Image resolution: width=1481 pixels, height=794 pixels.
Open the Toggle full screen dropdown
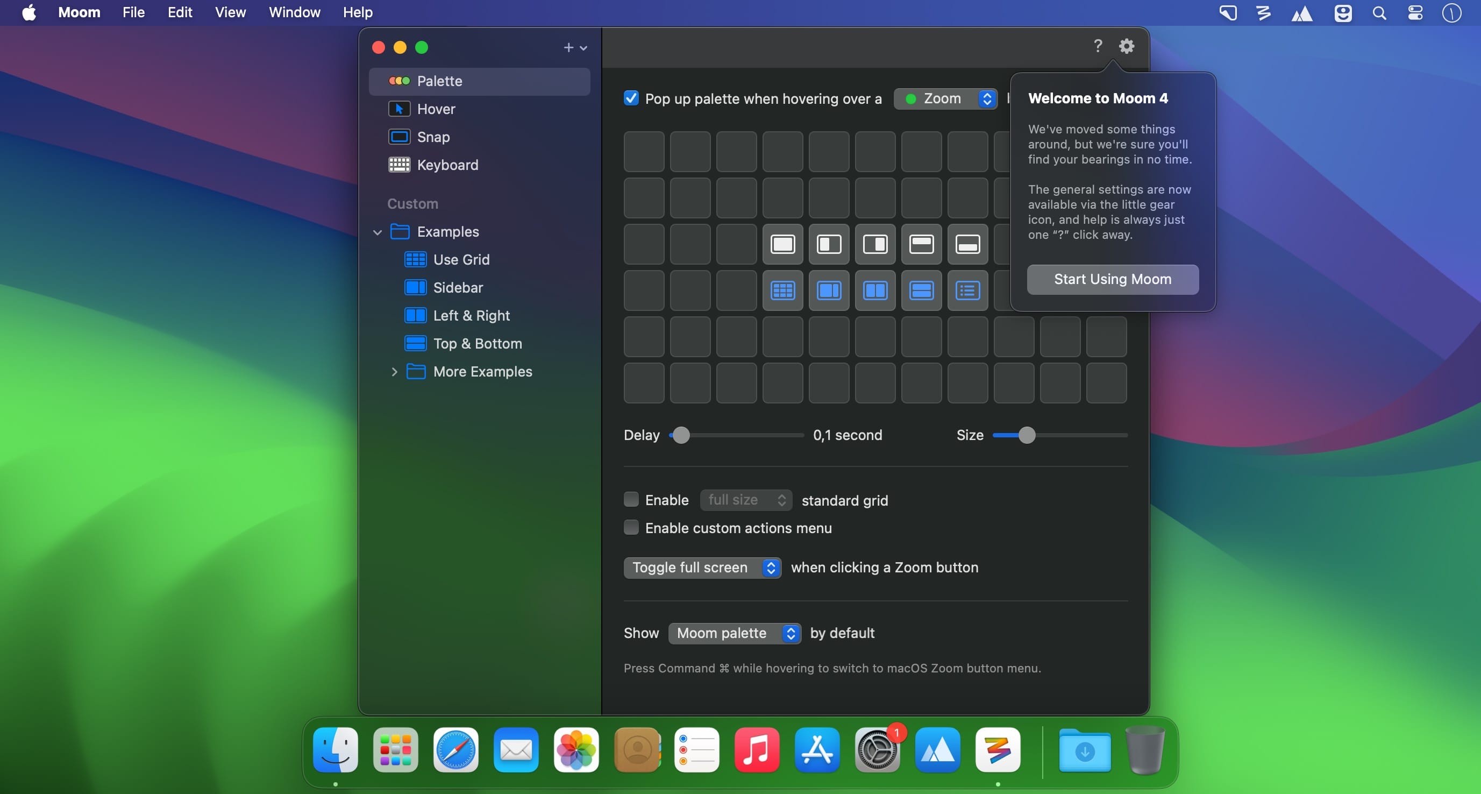702,568
